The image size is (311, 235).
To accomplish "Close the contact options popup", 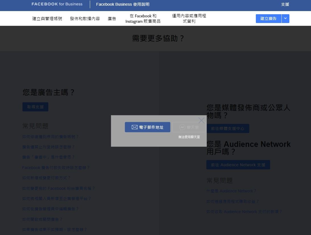I will pyautogui.click(x=201, y=120).
